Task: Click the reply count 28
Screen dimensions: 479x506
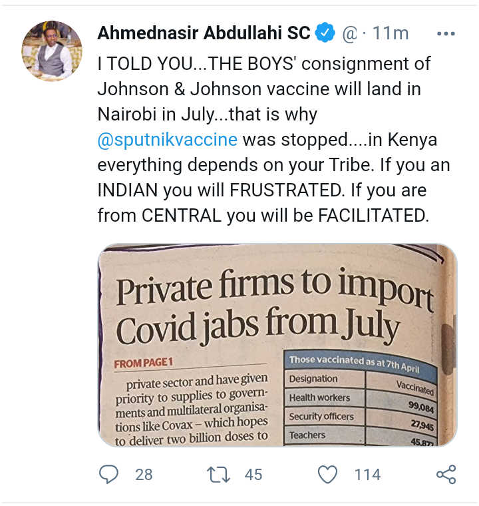Action: (x=144, y=475)
